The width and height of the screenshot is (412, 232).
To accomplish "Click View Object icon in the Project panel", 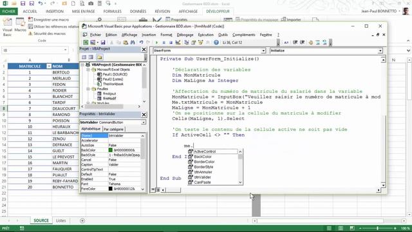I will (91, 57).
